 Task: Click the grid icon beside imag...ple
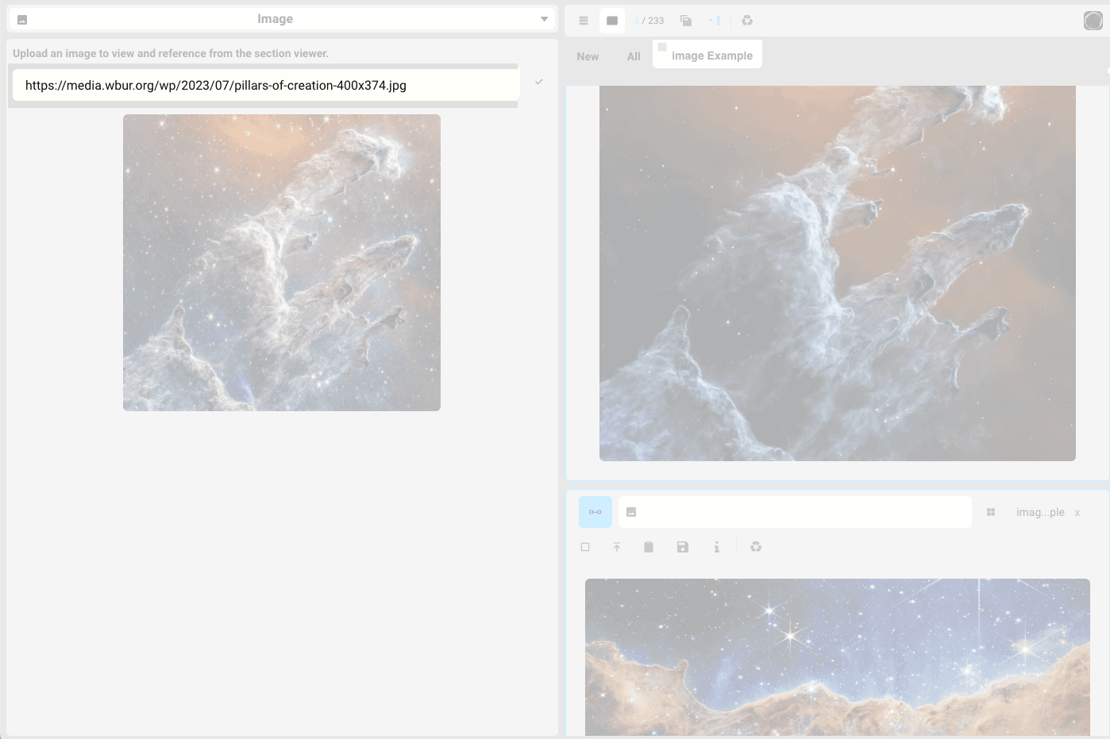click(991, 512)
